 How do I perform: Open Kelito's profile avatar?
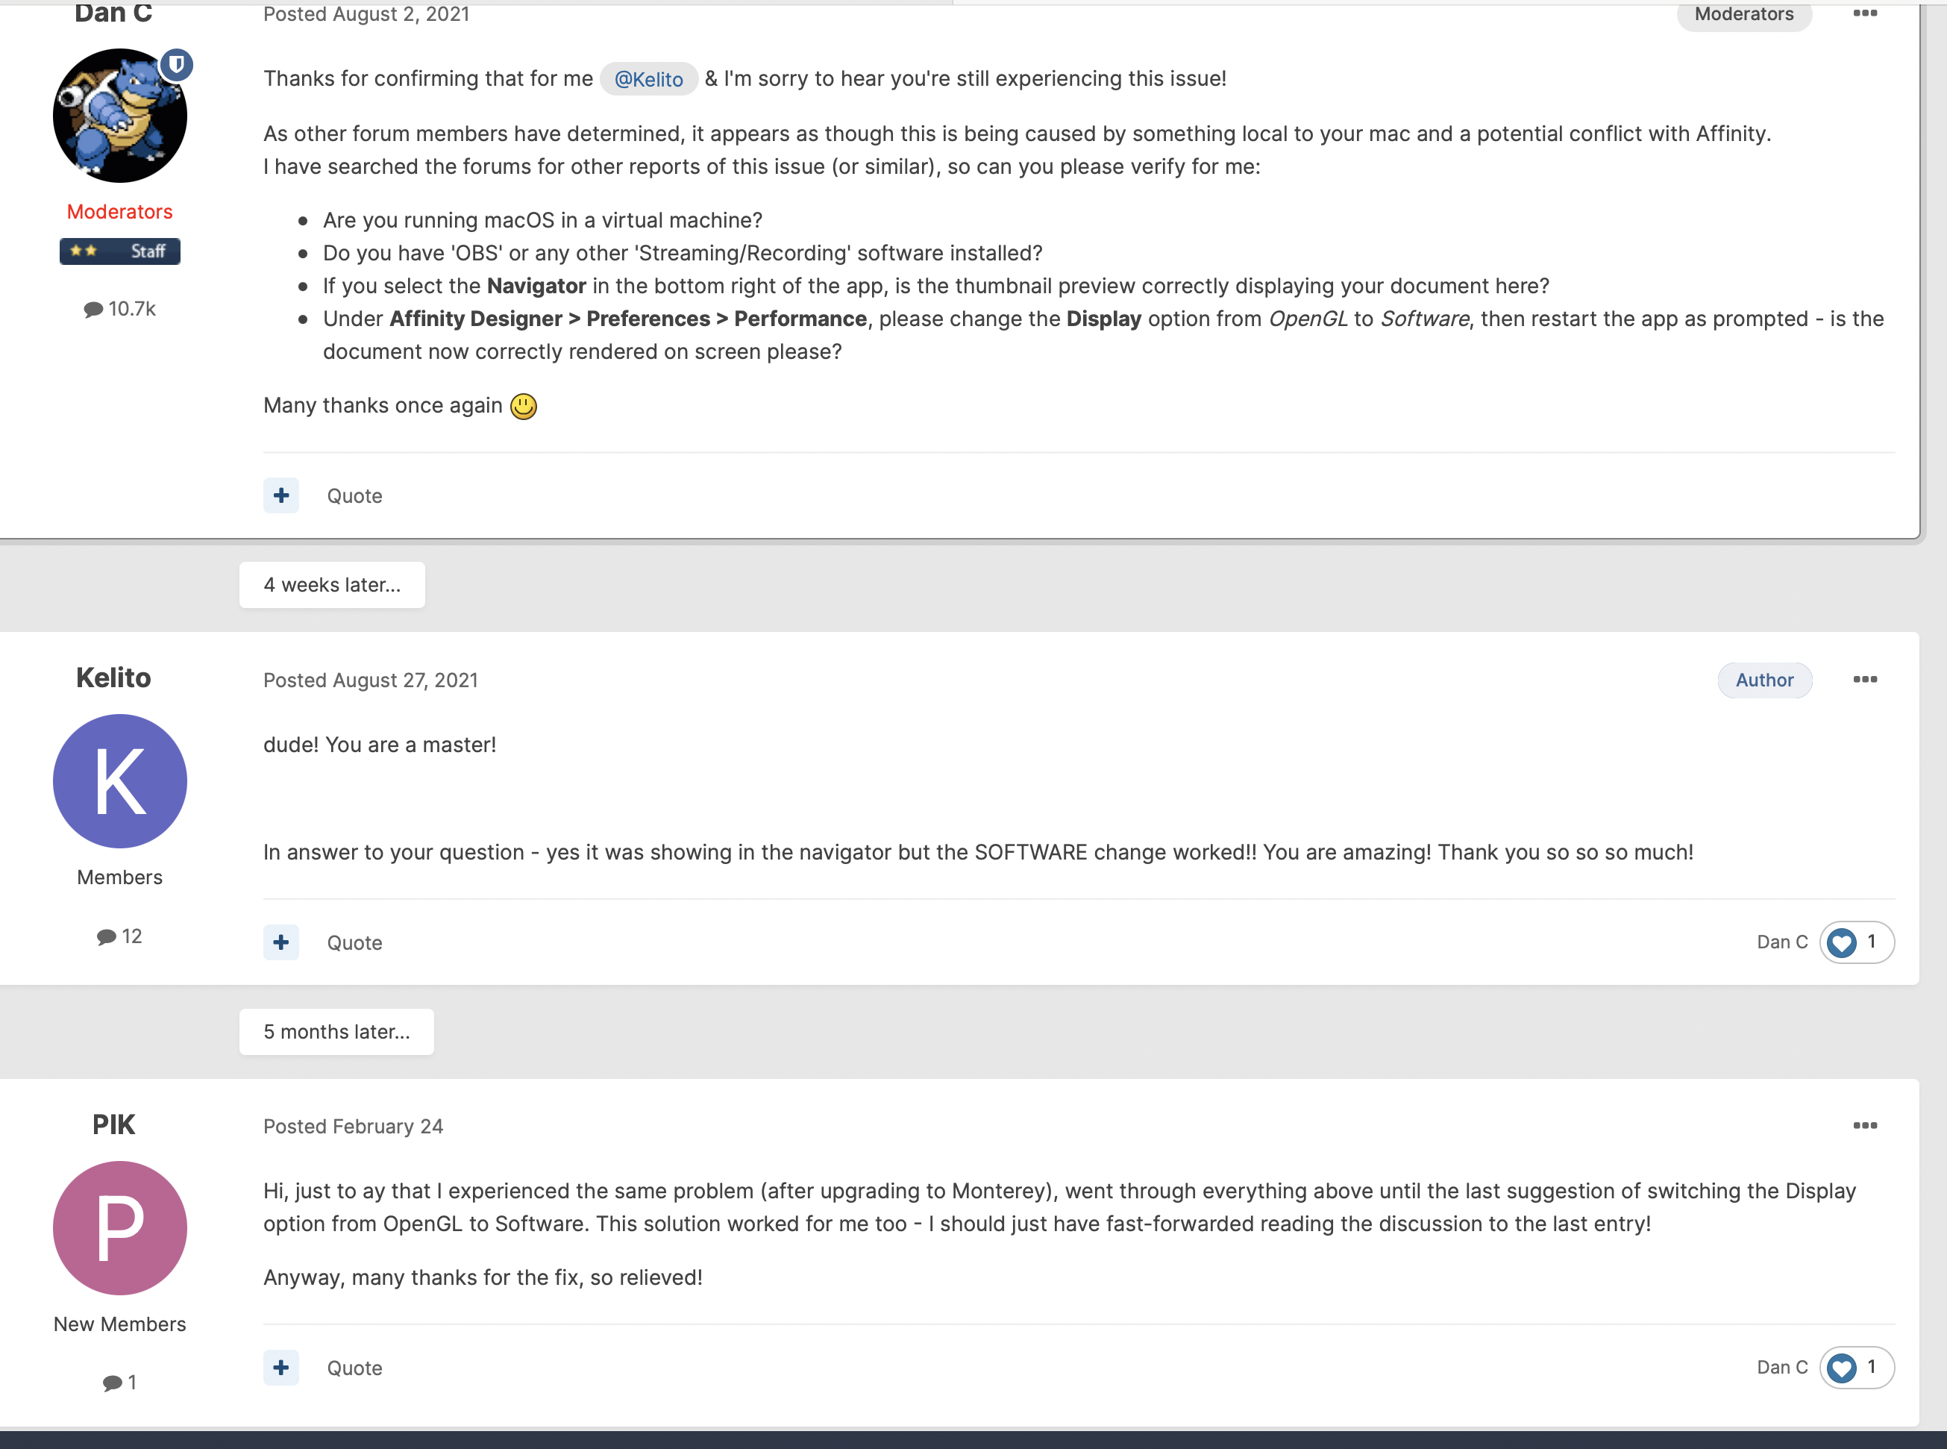tap(120, 780)
